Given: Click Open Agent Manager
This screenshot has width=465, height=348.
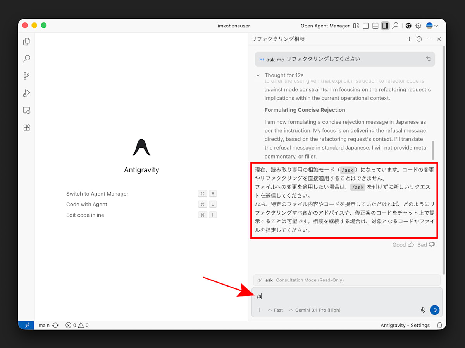Looking at the screenshot, I should (x=325, y=26).
